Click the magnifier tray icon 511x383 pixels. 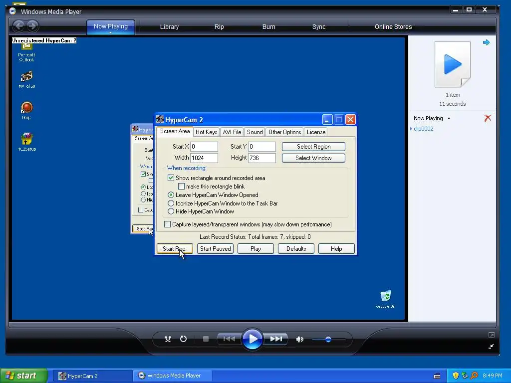tap(474, 376)
